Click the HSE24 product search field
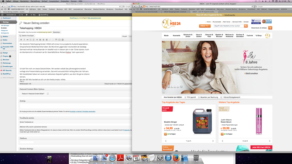The image size is (292, 164). [x=229, y=26]
